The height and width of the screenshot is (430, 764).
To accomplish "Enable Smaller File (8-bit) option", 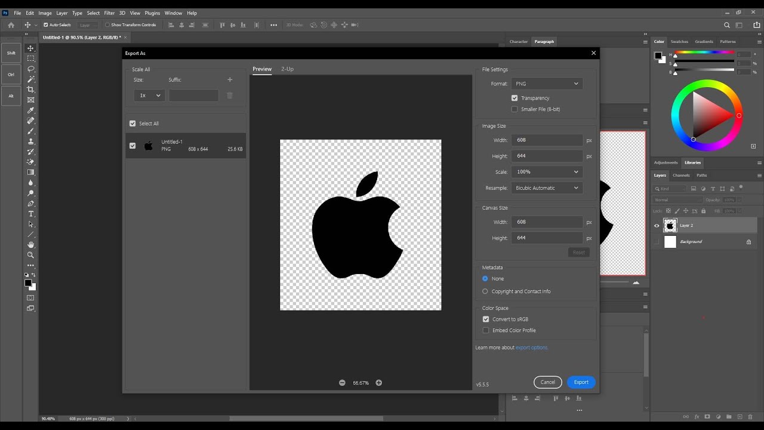I will (515, 109).
